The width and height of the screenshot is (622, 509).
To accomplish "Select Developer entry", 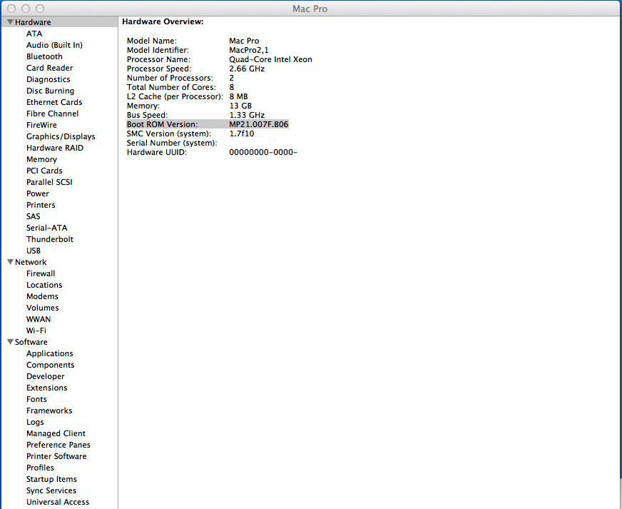I will (45, 376).
